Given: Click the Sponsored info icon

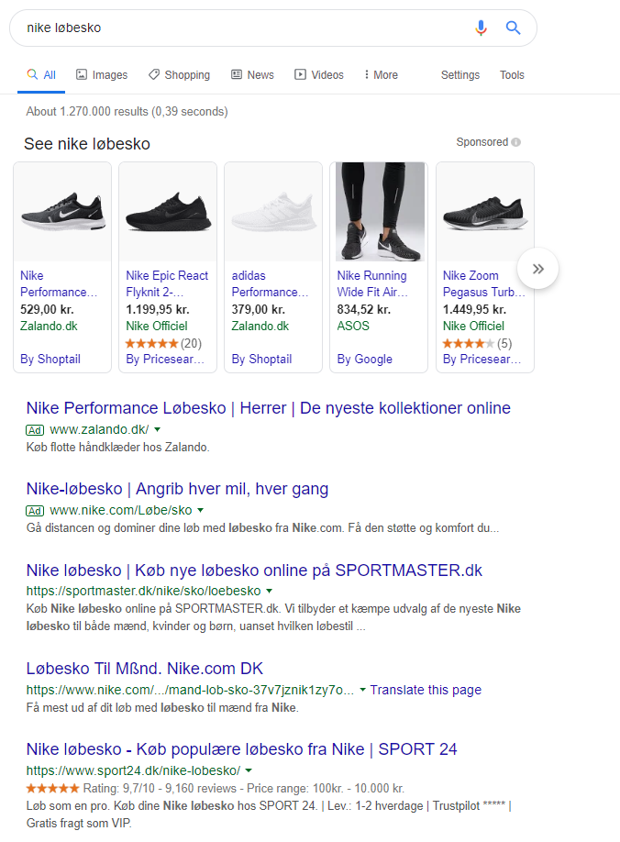Looking at the screenshot, I should click(x=515, y=142).
